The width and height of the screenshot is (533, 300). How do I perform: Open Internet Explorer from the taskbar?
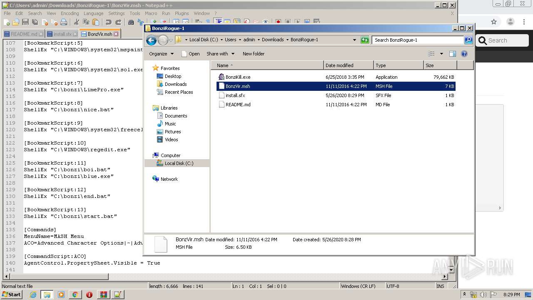point(33,295)
